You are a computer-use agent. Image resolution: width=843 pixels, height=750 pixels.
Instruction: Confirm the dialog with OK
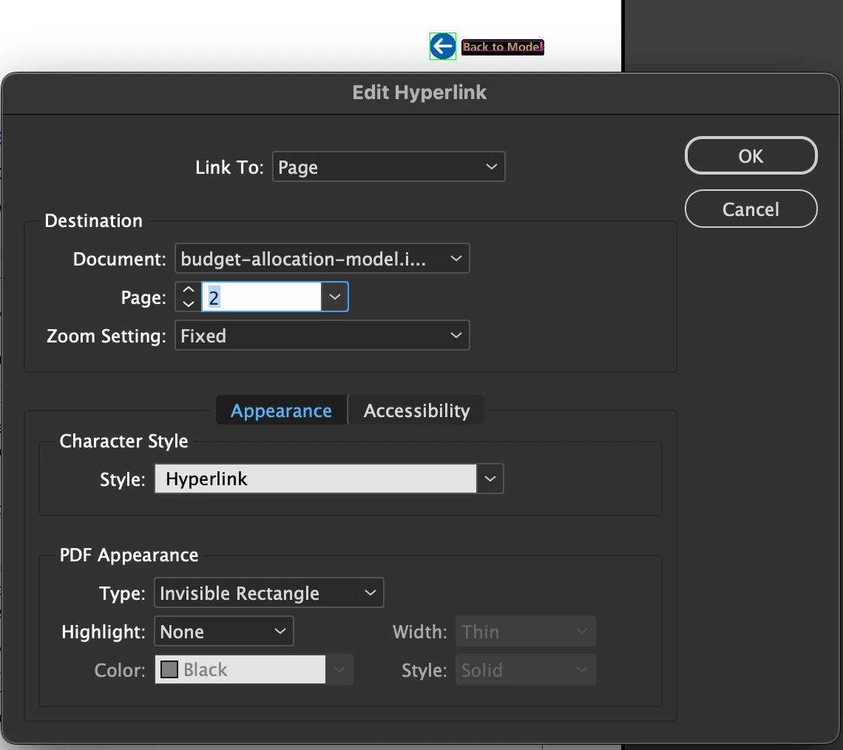click(x=751, y=156)
